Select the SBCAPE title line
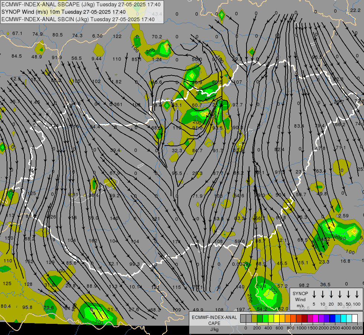Viewport: 364px width, 335px height. point(81,4)
